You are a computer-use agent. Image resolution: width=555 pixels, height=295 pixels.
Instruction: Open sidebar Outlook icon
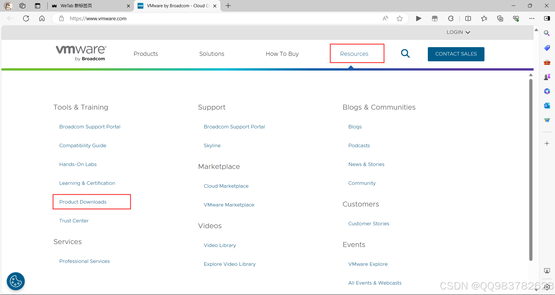pos(547,106)
